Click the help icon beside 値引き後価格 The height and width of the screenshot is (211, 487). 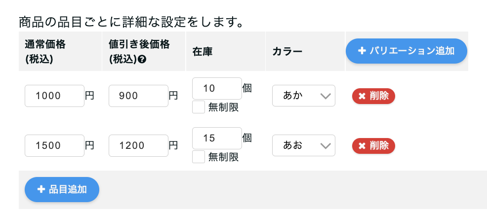(142, 60)
